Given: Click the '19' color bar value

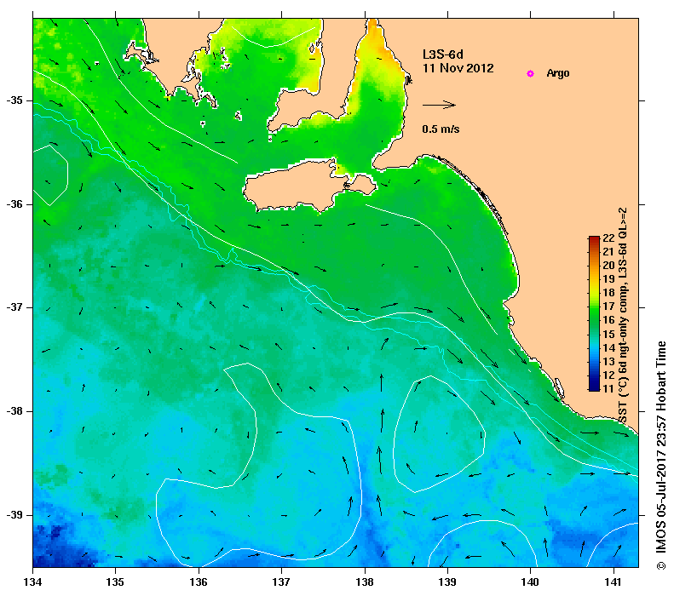Looking at the screenshot, I should 608,279.
